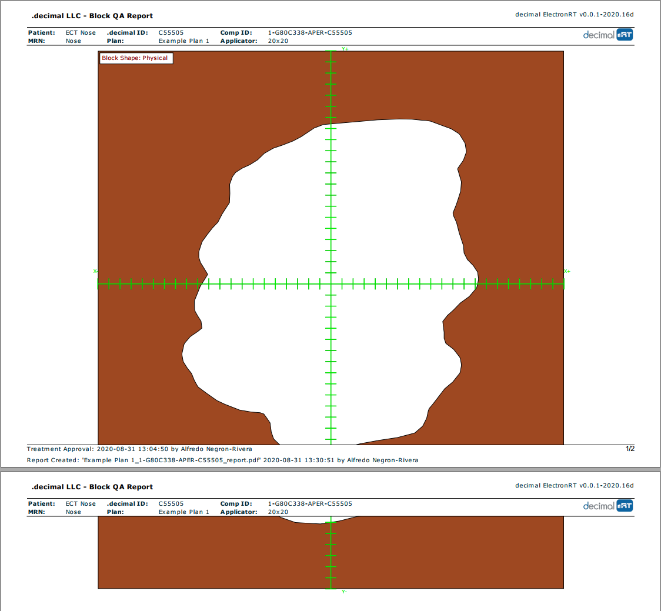Select the Block QA Report title on page one
The image size is (661, 611).
coord(92,16)
